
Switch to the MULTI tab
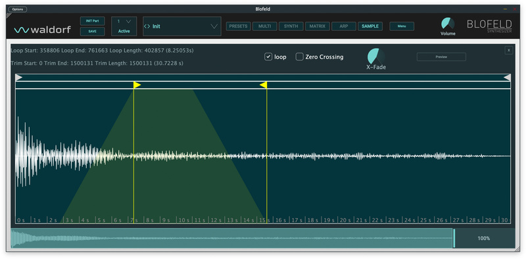click(x=265, y=26)
